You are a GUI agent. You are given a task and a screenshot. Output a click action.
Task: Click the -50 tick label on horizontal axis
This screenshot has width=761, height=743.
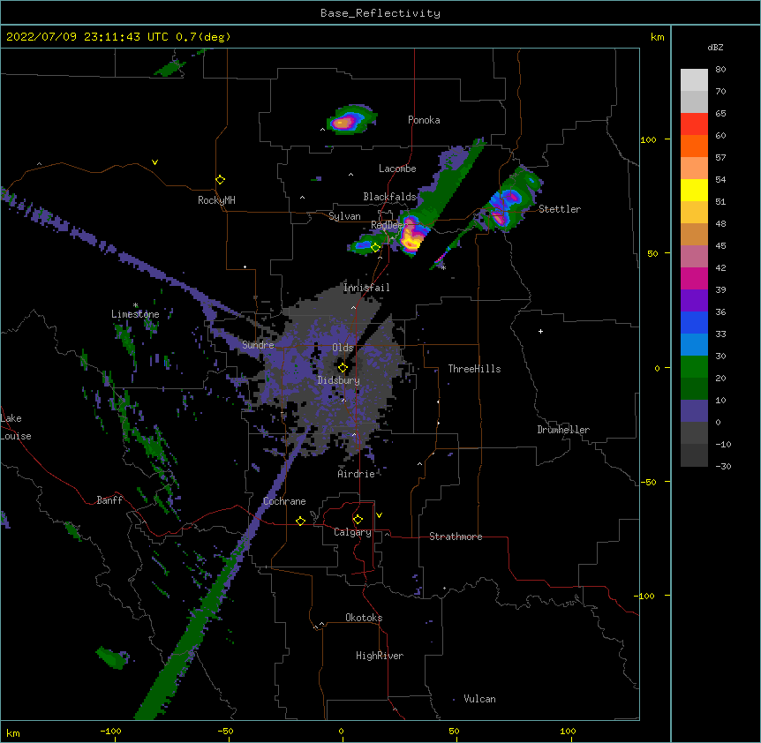225,731
